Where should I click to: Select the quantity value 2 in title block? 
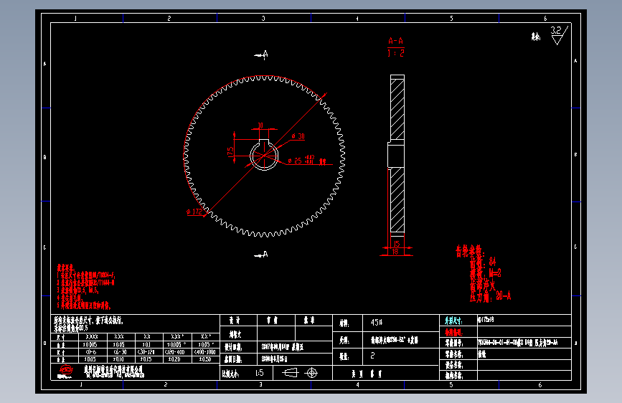372,356
